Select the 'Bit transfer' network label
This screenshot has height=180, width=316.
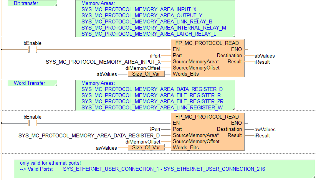(x=28, y=3)
